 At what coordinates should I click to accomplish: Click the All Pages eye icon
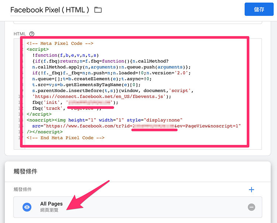27,207
